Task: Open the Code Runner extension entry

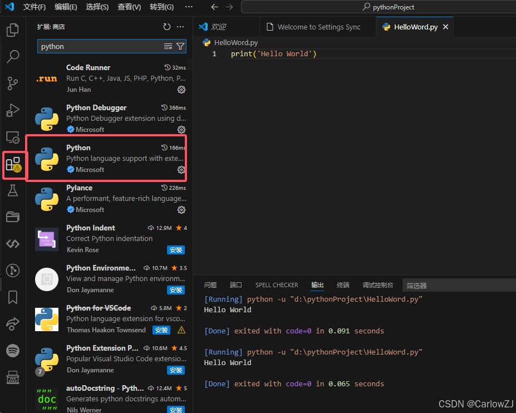Action: coord(109,78)
